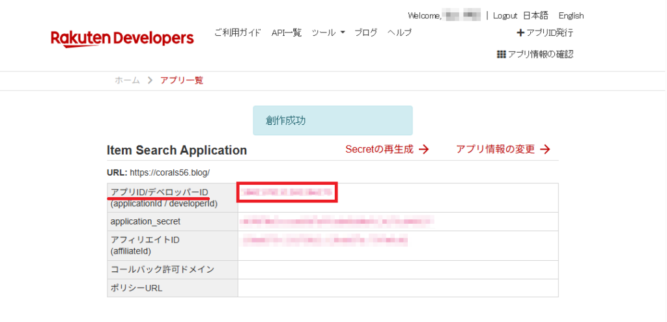Click アプリ情報の変更 link
This screenshot has height=322, width=667.
[504, 149]
